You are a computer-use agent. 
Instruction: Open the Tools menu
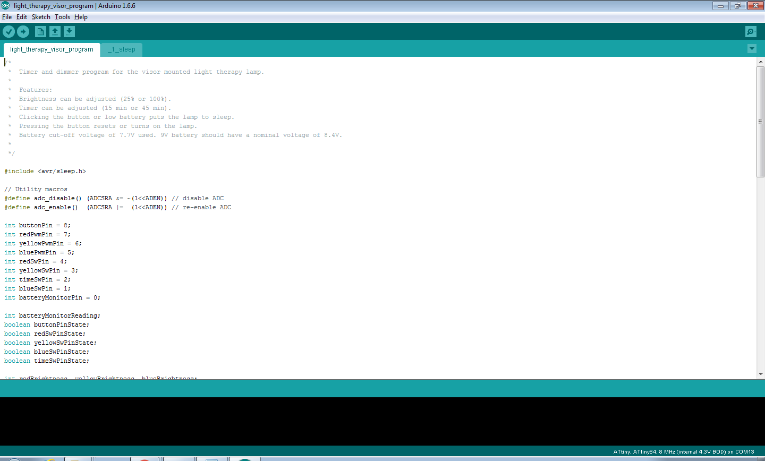pos(62,16)
